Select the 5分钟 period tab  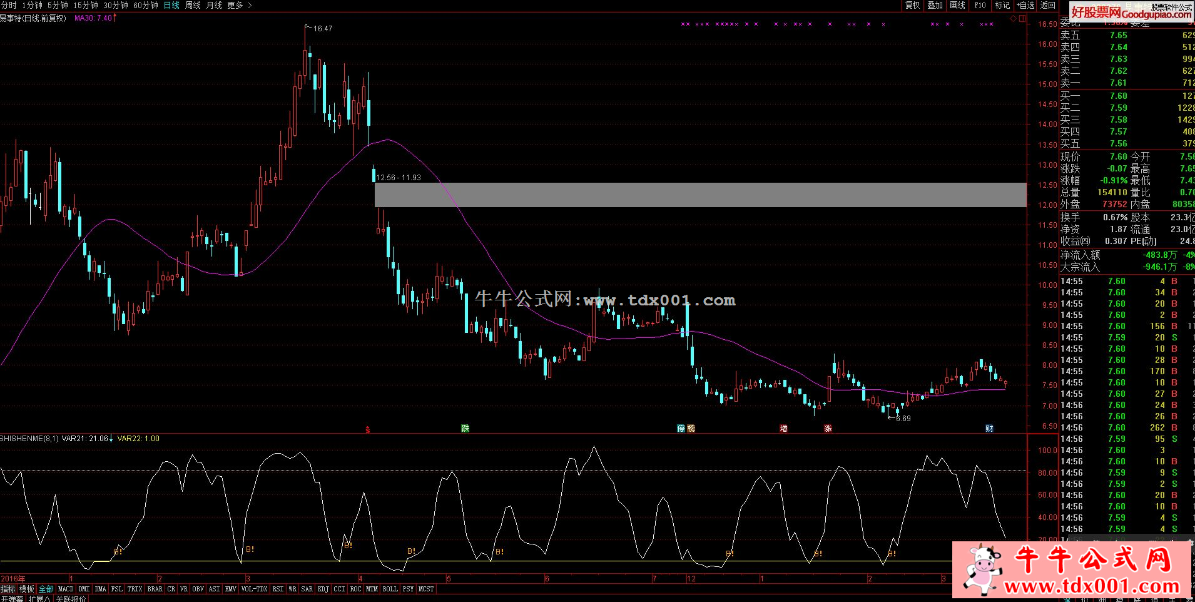tap(58, 5)
